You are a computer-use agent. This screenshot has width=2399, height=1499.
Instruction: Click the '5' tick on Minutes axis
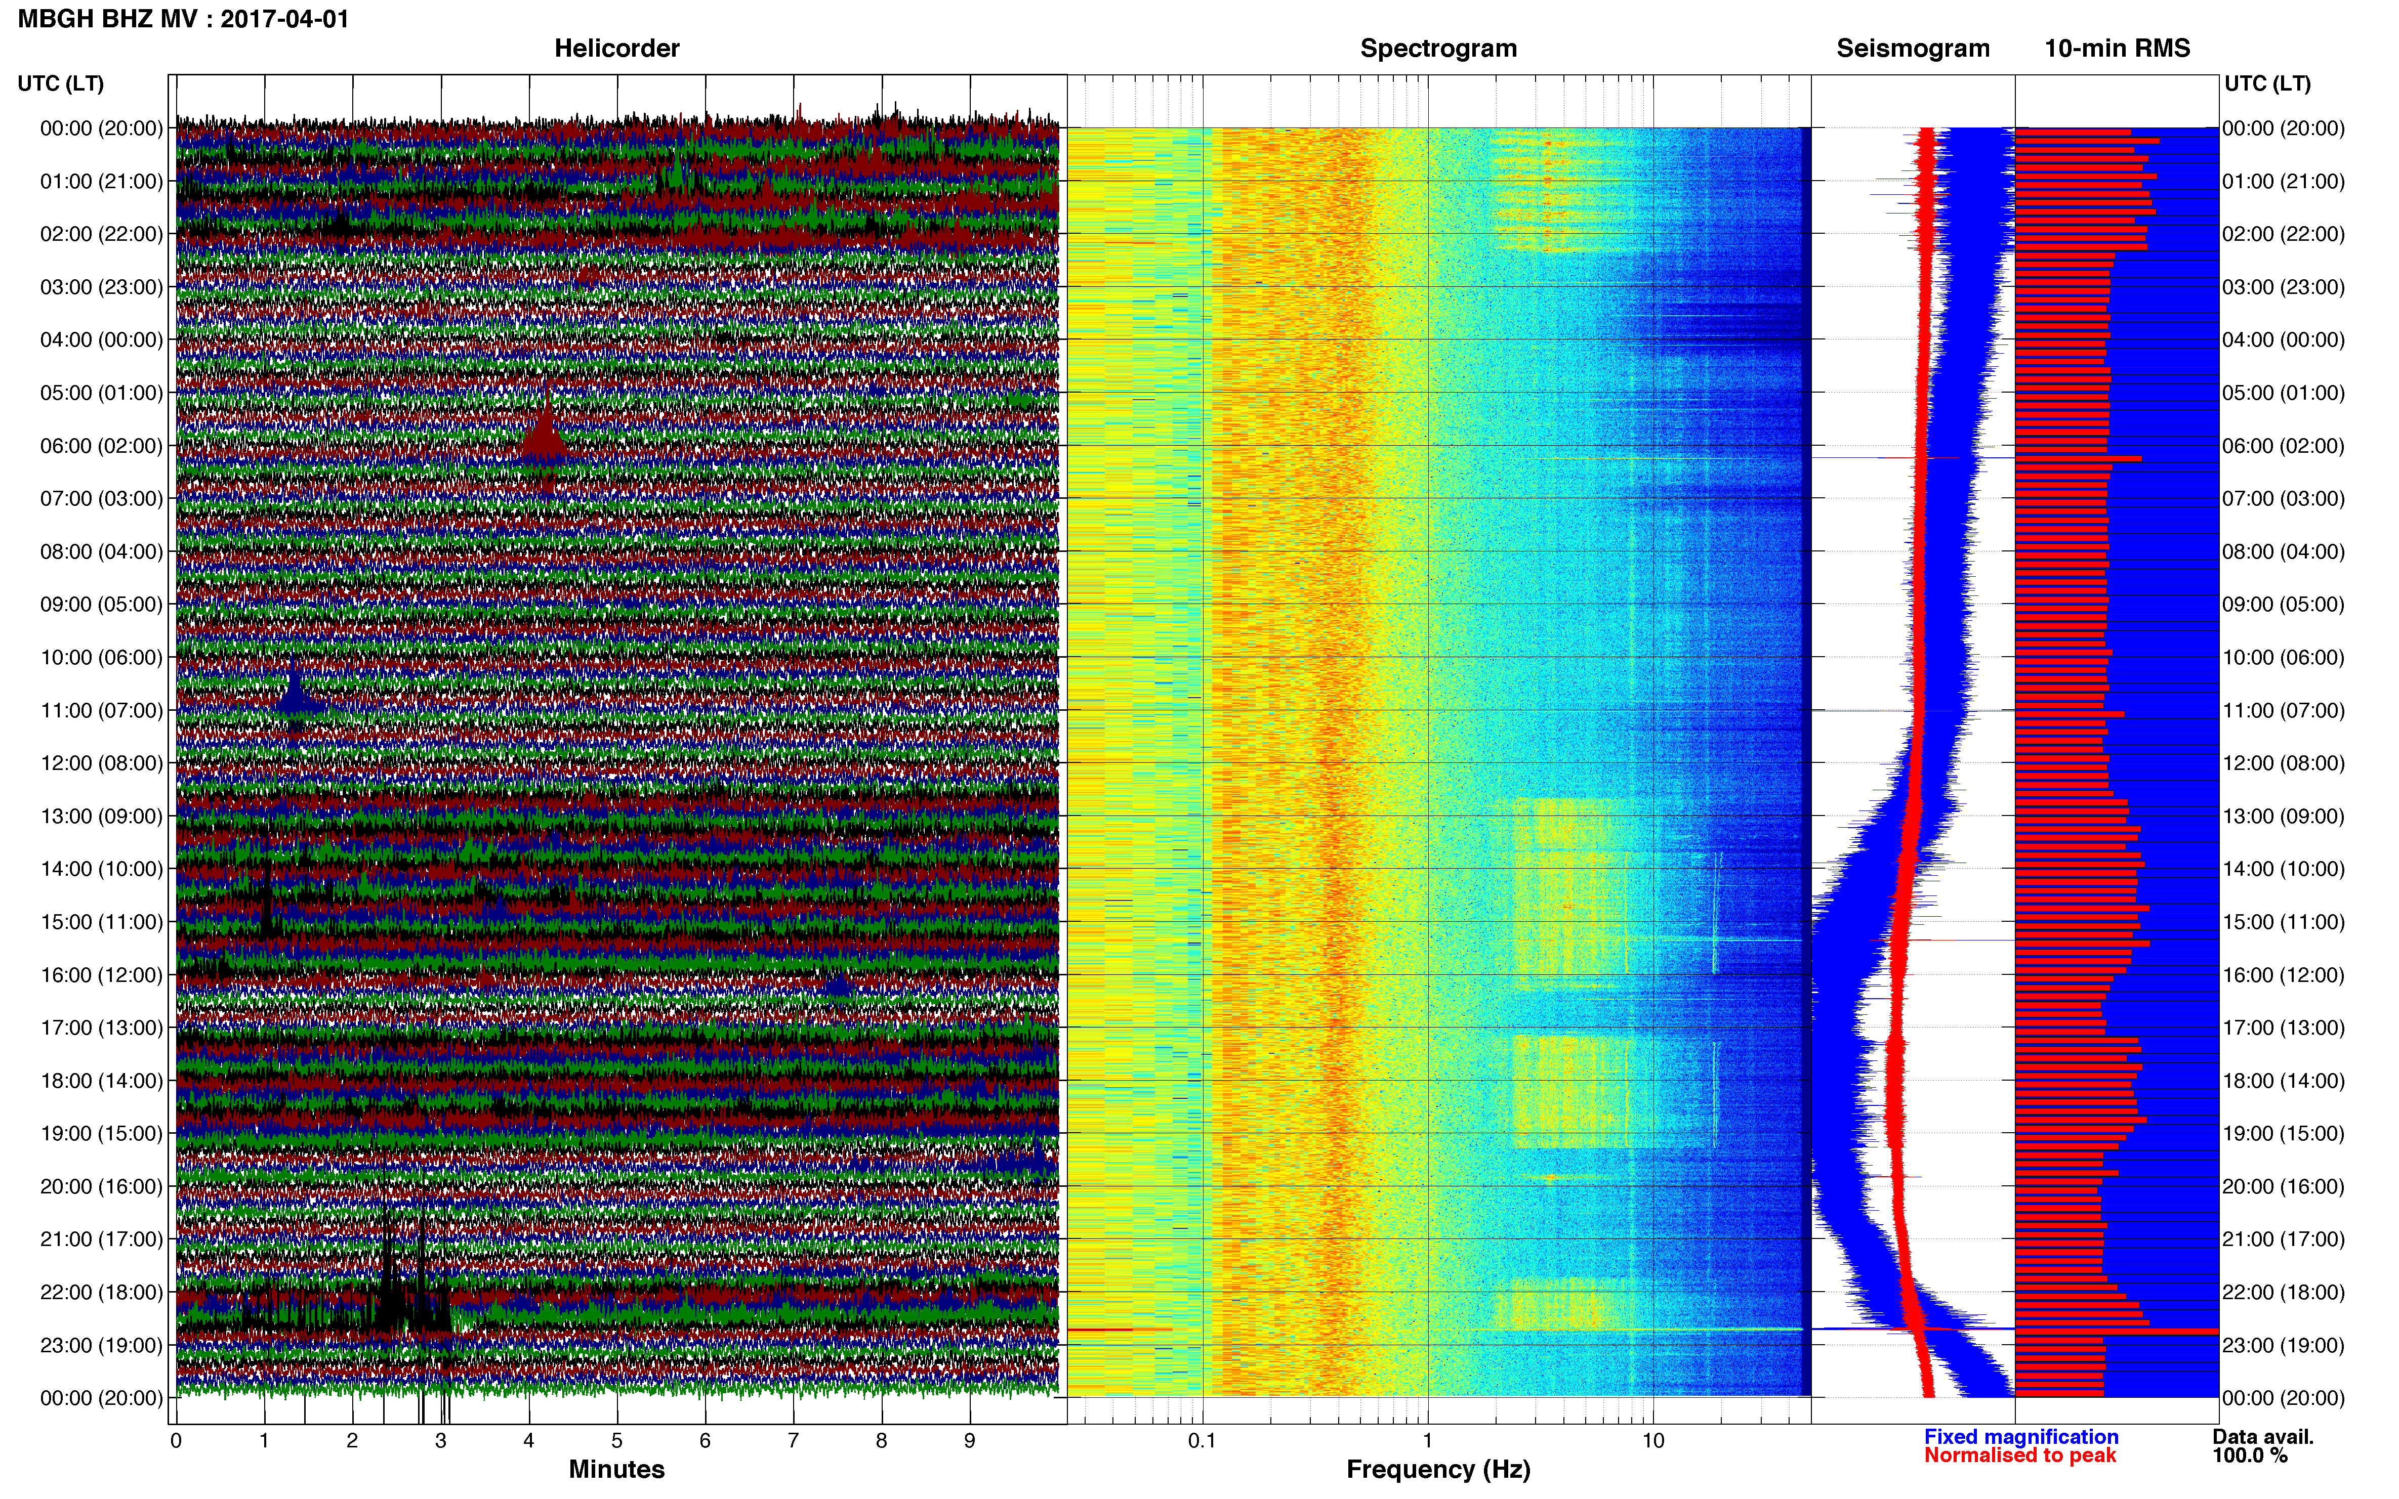pyautogui.click(x=617, y=1440)
